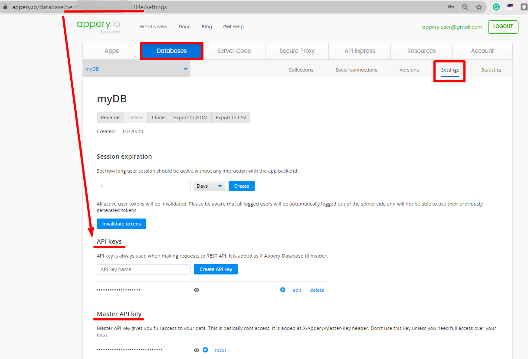528x359 pixels.
Task: Bookmark this page with the star icon
Action: tap(479, 7)
